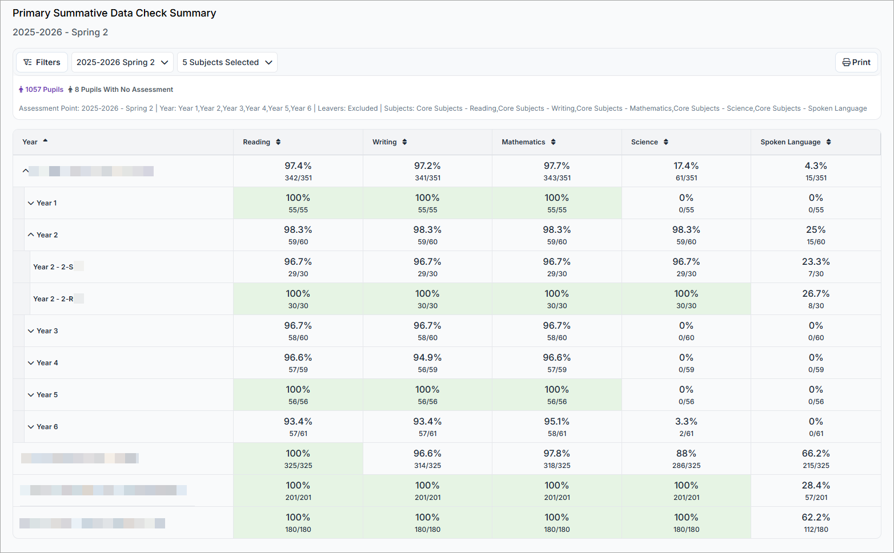894x553 pixels.
Task: Open the Filters panel
Action: click(x=42, y=62)
